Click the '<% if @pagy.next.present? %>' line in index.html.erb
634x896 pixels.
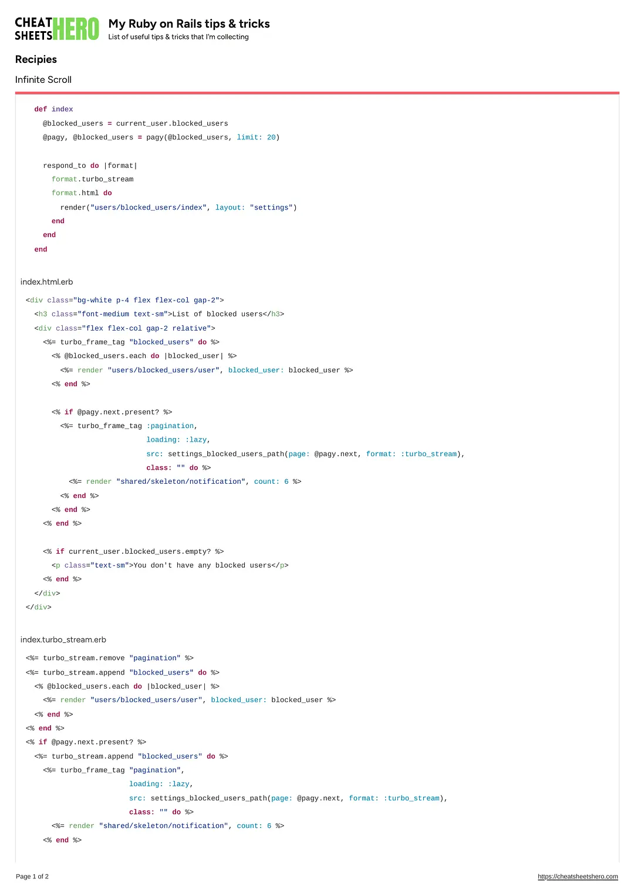tap(112, 412)
